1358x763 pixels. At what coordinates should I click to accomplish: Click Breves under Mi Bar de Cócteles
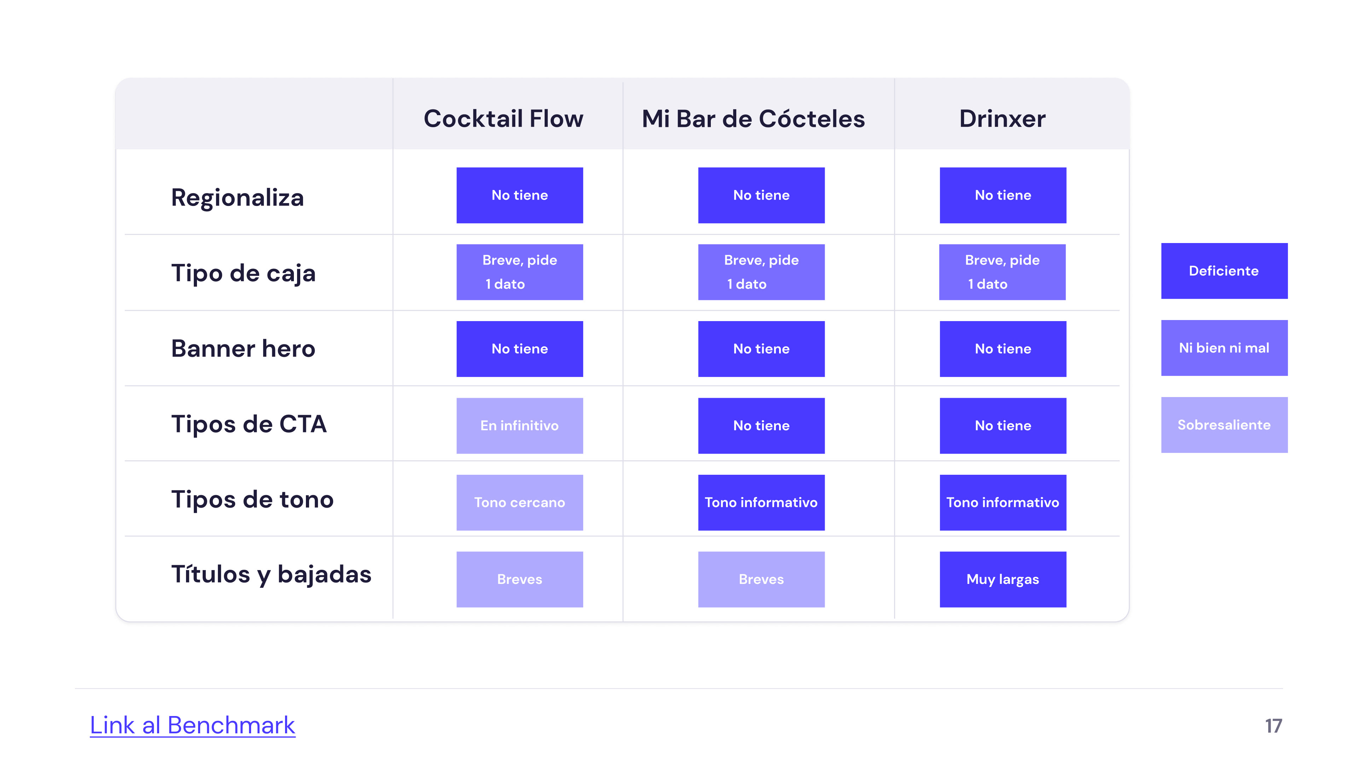click(x=761, y=579)
